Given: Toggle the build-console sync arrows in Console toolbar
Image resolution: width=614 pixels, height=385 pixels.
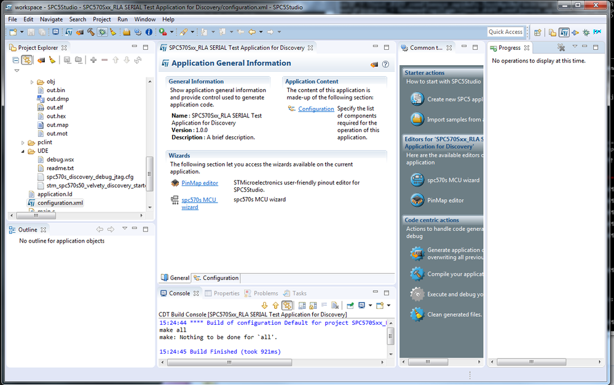Looking at the screenshot, I should point(287,305).
